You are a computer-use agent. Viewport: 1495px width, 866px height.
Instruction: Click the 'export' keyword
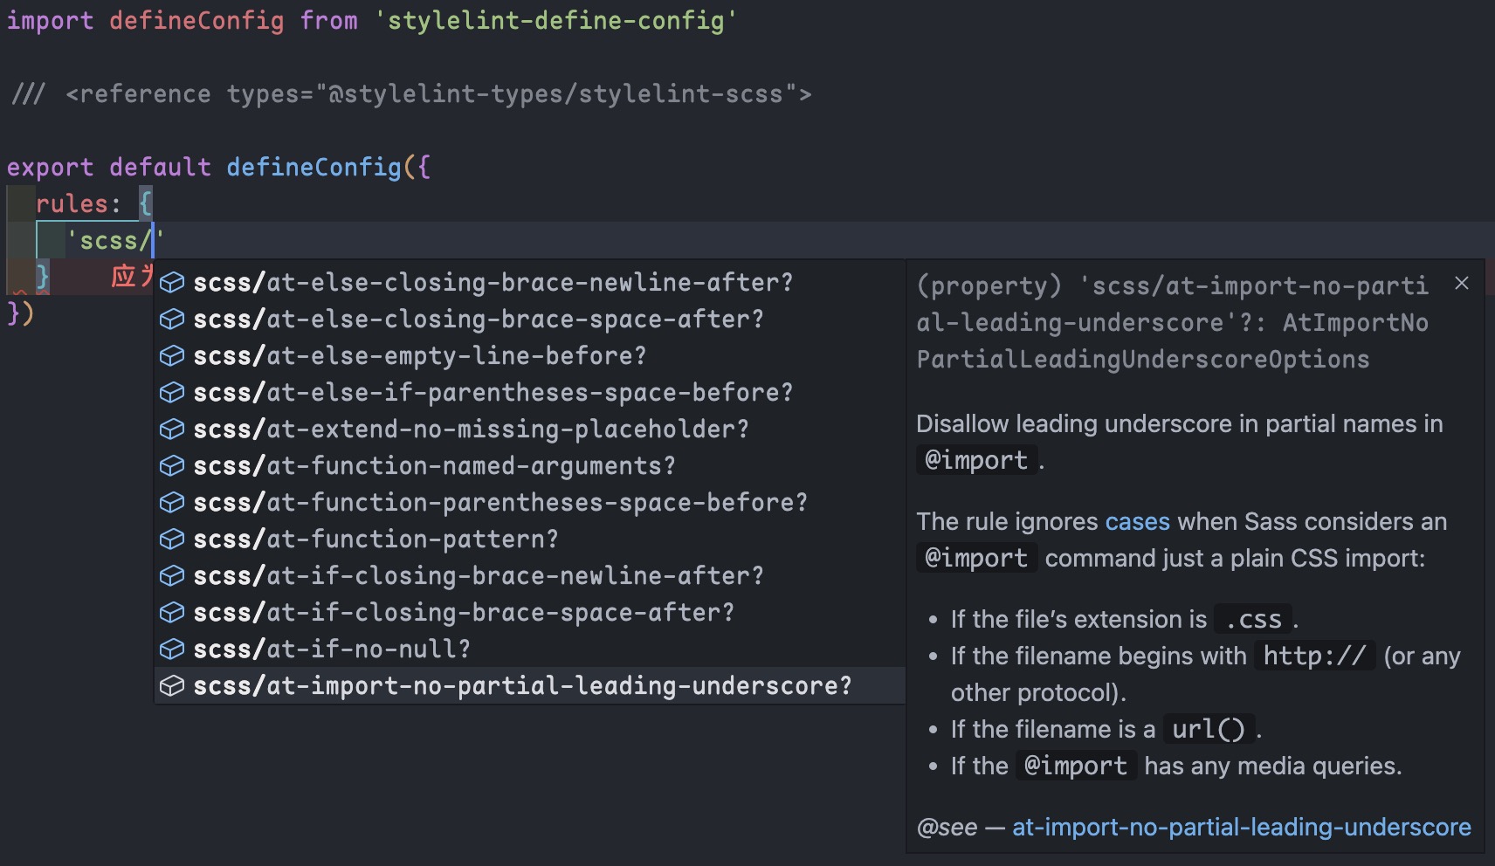(x=50, y=167)
